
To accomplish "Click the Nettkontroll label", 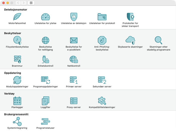I will 74,66.
